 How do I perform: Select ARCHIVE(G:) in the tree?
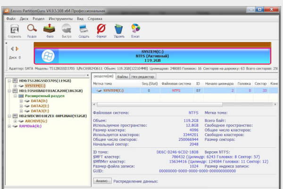click(x=36, y=121)
